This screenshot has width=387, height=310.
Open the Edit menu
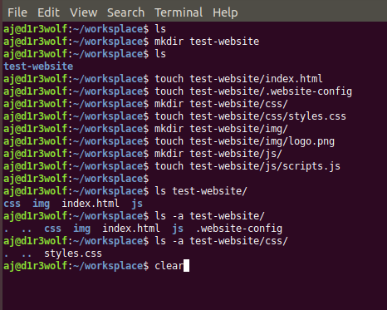[x=48, y=12]
